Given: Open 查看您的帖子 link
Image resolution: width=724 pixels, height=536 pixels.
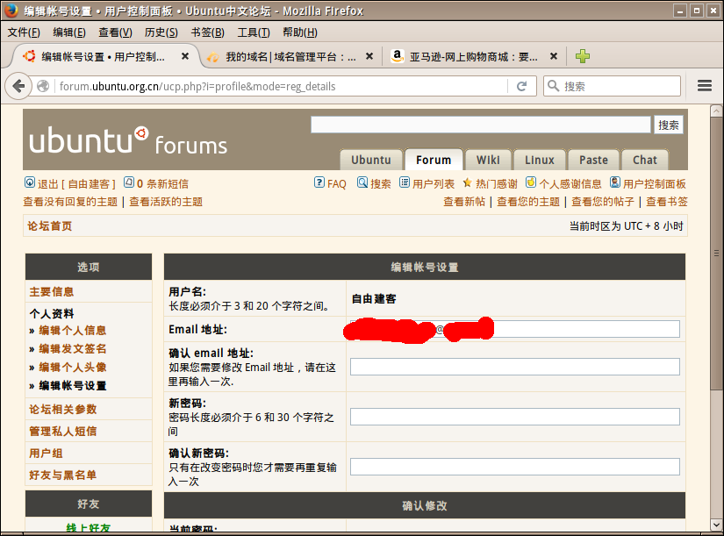Looking at the screenshot, I should tap(603, 202).
